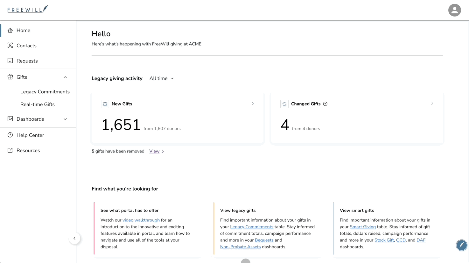The width and height of the screenshot is (469, 263).
Task: Expand the Dashboards submenu chevron
Action: 65,119
